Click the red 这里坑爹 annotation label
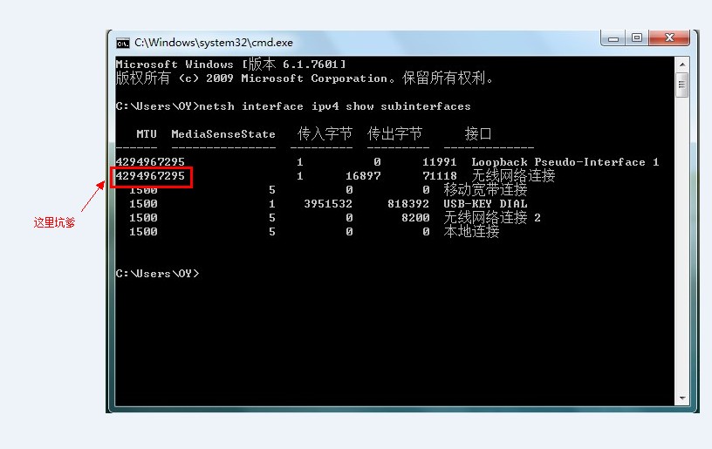Image resolution: width=712 pixels, height=449 pixels. pos(54,222)
